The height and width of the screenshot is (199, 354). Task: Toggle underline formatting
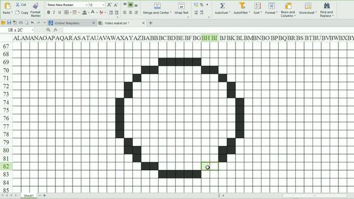(60, 13)
